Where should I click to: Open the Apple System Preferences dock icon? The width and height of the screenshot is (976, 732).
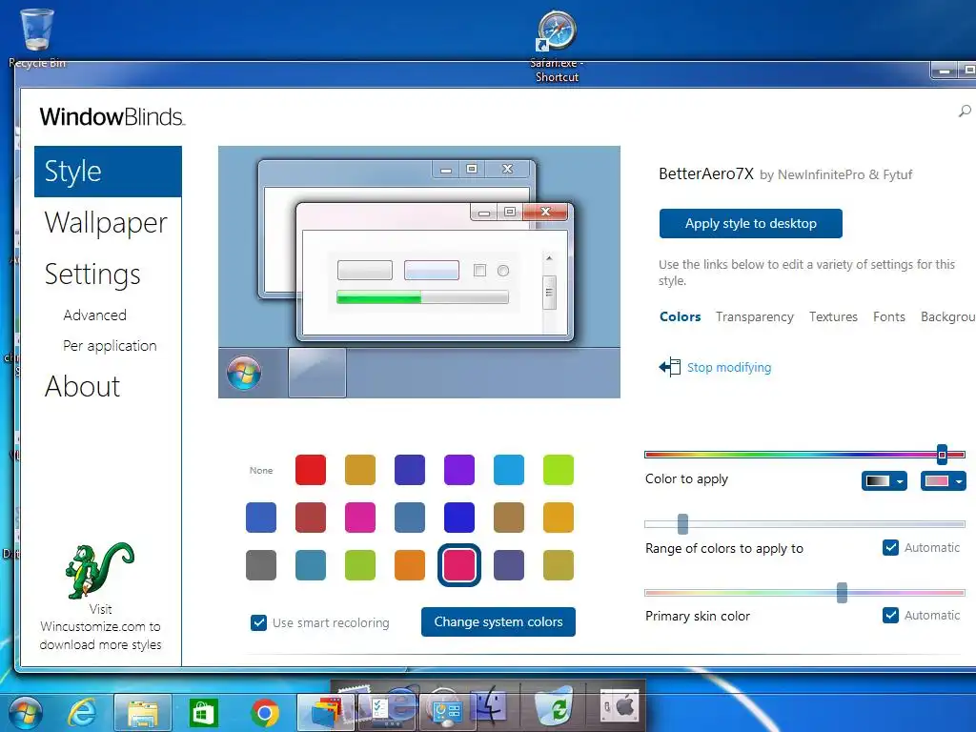point(620,706)
